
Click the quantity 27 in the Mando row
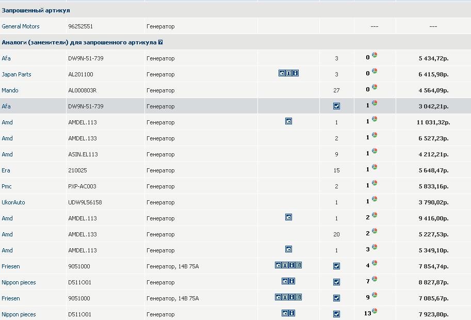click(336, 90)
